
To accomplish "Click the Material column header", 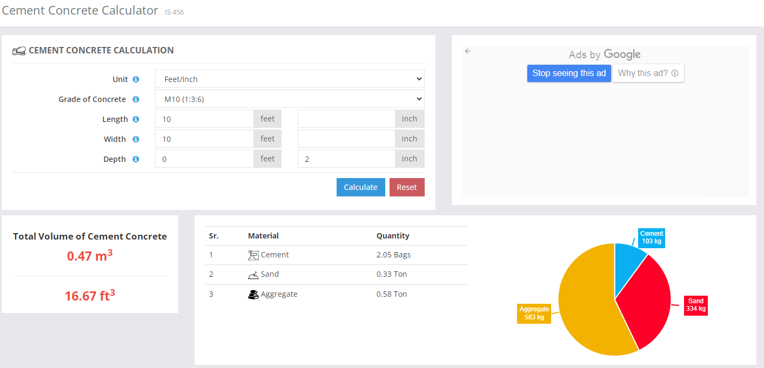I will point(263,236).
